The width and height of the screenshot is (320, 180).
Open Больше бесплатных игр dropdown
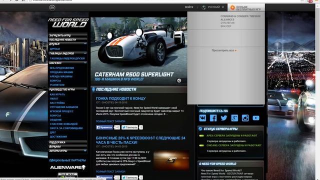(246, 8)
